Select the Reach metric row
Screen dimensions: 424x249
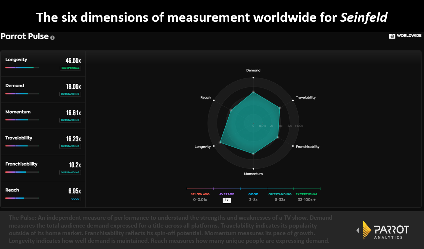tap(43, 194)
